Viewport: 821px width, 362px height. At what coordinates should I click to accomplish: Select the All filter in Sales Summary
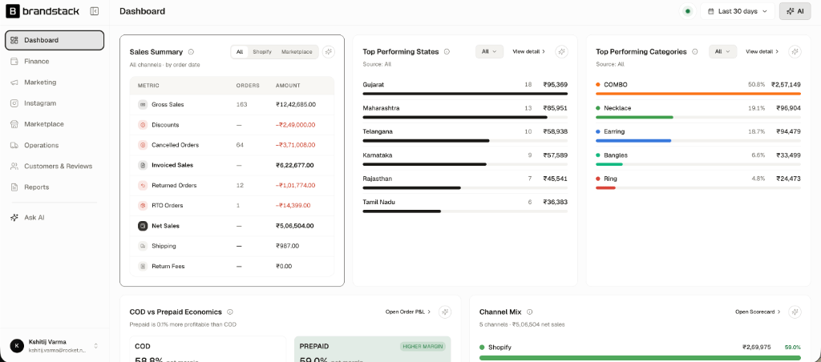click(239, 52)
